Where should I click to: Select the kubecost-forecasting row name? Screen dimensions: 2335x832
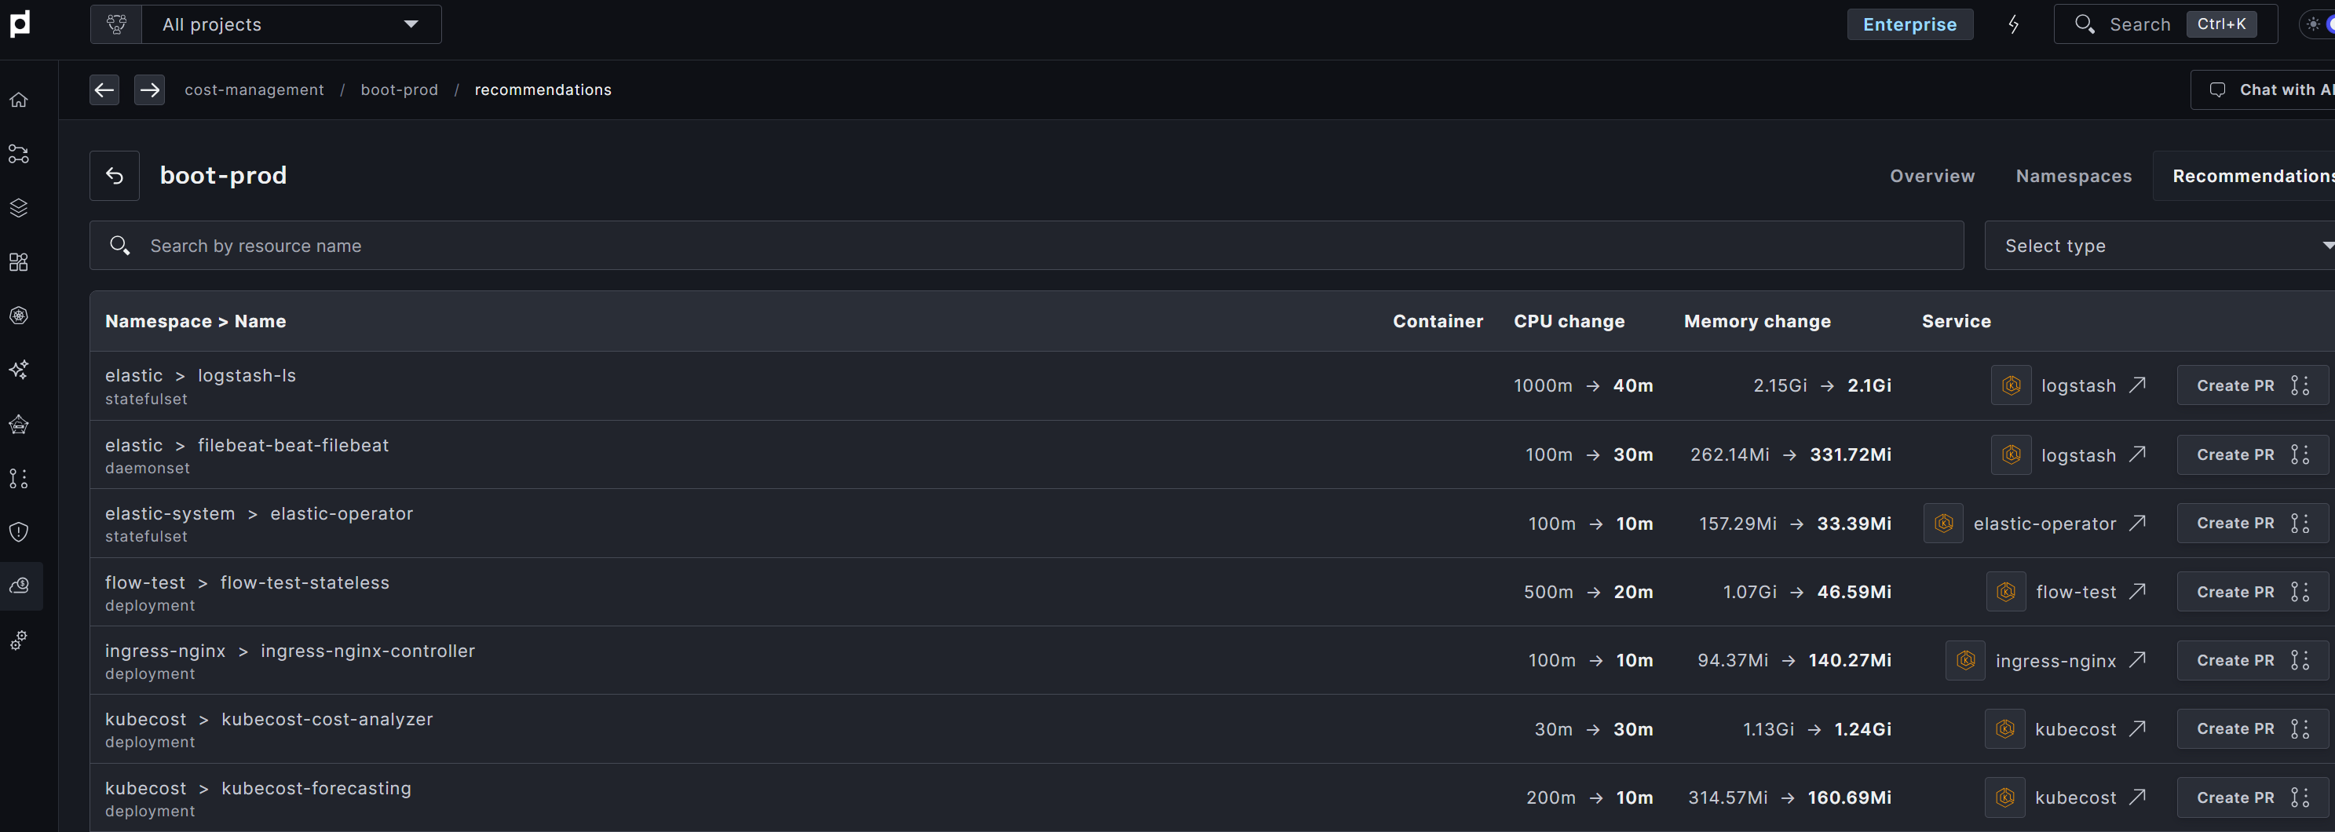(x=316, y=787)
